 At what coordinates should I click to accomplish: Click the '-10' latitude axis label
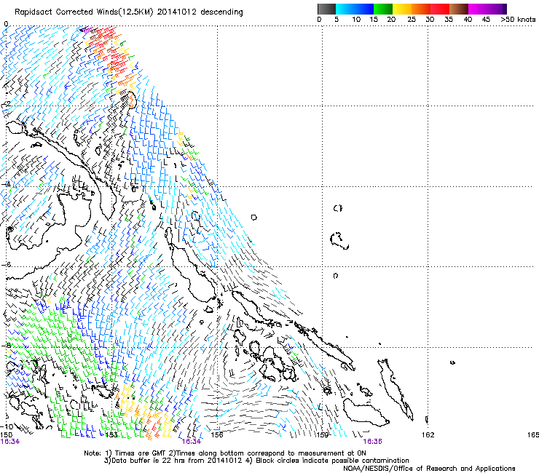coord(7,426)
